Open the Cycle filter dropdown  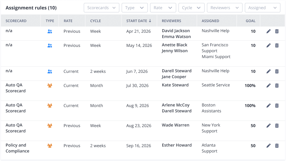pos(191,8)
